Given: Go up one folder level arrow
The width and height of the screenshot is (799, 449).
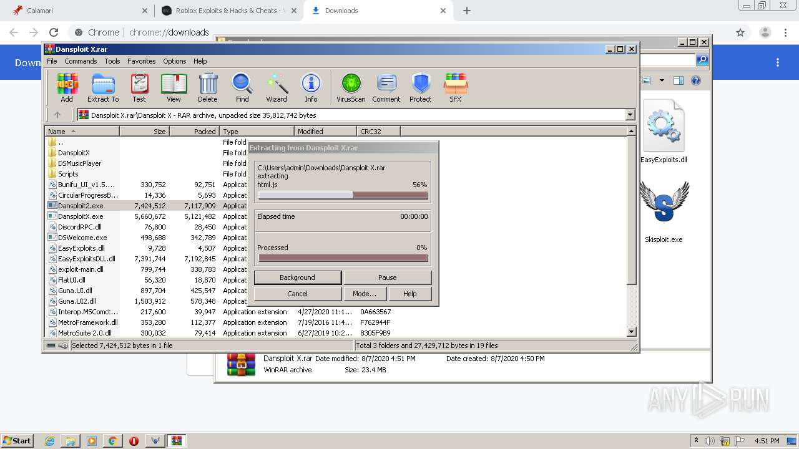Looking at the screenshot, I should click(57, 115).
